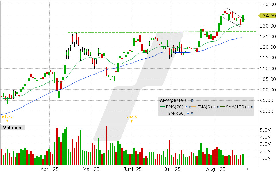The image size is (276, 172).
Task: Click the EMA(20) legend text
Action: (175, 107)
